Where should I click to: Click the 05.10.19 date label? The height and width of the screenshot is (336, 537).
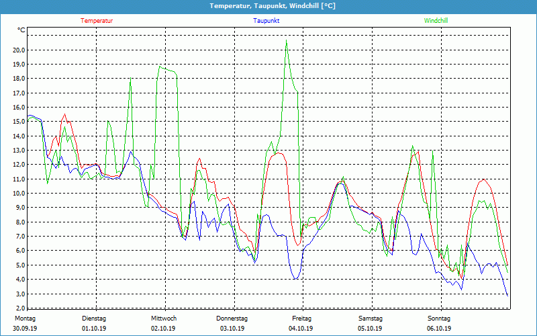tap(370, 329)
